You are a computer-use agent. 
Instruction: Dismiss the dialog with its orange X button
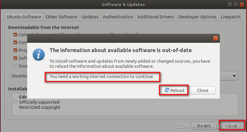[x=215, y=38]
